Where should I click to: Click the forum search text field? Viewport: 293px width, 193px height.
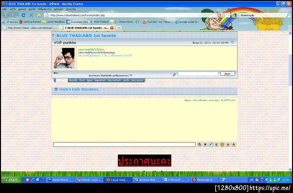pyautogui.click(x=198, y=74)
